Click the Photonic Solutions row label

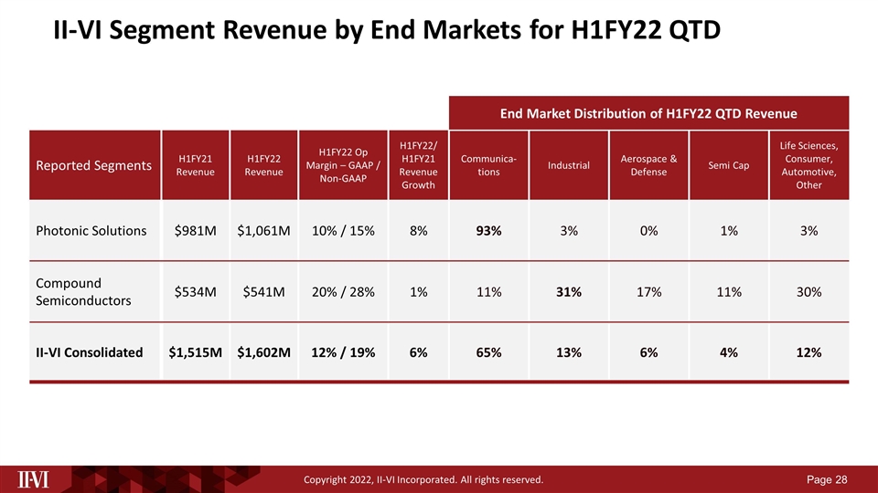click(90, 230)
